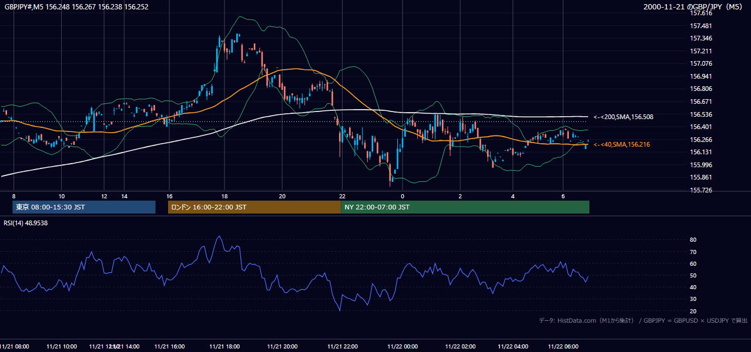This screenshot has height=352, width=751.
Task: Click the 11/21 10:00 date label
Action: (x=62, y=347)
